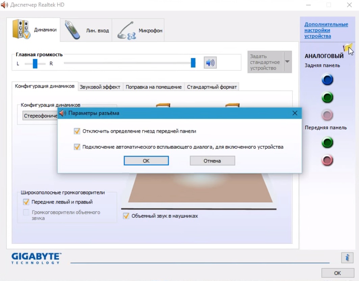The height and width of the screenshot is (281, 359).
Task: Open the 'Звуковой эффект' tab
Action: [x=100, y=87]
